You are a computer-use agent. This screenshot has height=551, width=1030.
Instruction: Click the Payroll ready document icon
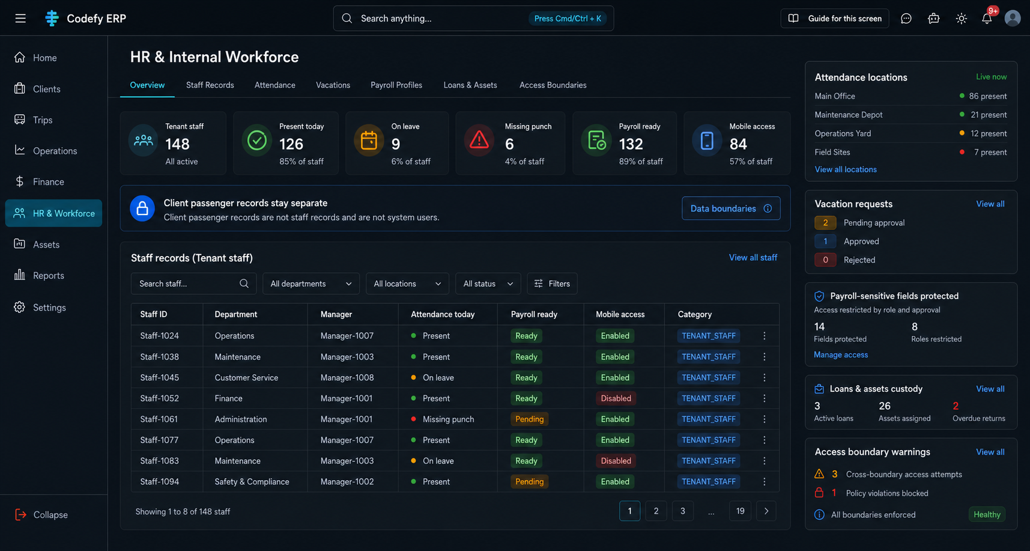pyautogui.click(x=596, y=141)
